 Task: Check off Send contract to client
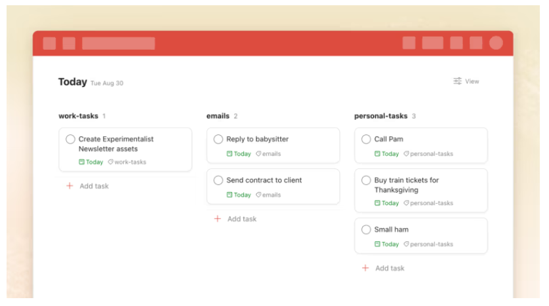pyautogui.click(x=218, y=180)
